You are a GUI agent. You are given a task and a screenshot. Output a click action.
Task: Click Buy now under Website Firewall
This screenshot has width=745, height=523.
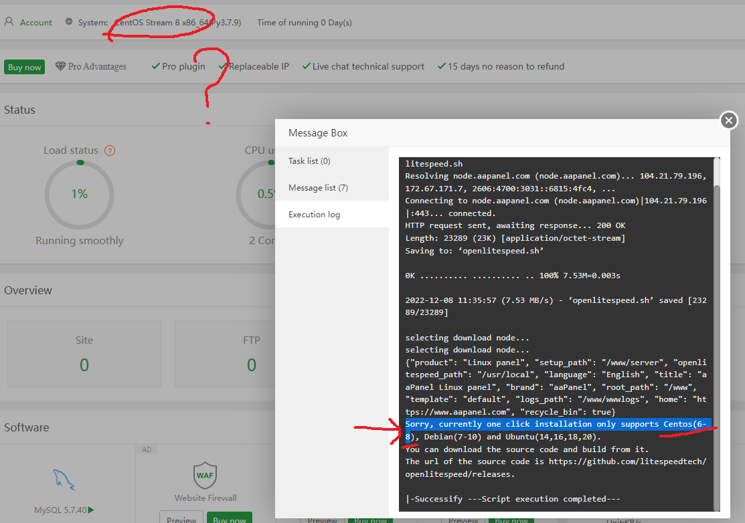pyautogui.click(x=230, y=519)
